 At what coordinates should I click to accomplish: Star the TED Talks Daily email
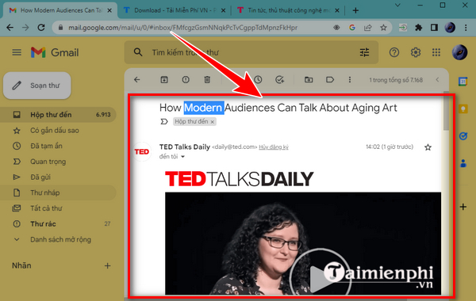coord(428,147)
